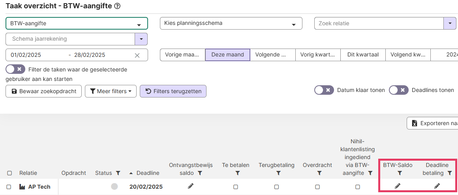This screenshot has width=458, height=195.
Task: Expand the Kies planningsschema dropdown
Action: [x=231, y=23]
